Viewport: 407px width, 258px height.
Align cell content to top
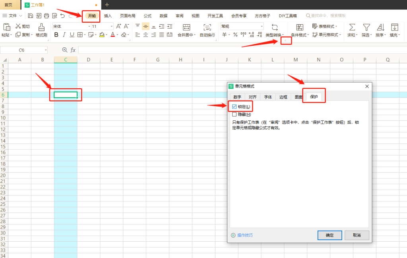pos(138,26)
